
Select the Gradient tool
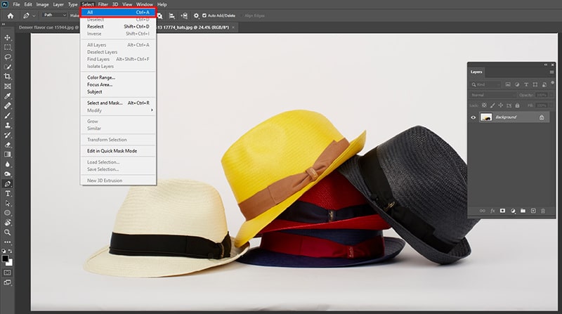7,155
